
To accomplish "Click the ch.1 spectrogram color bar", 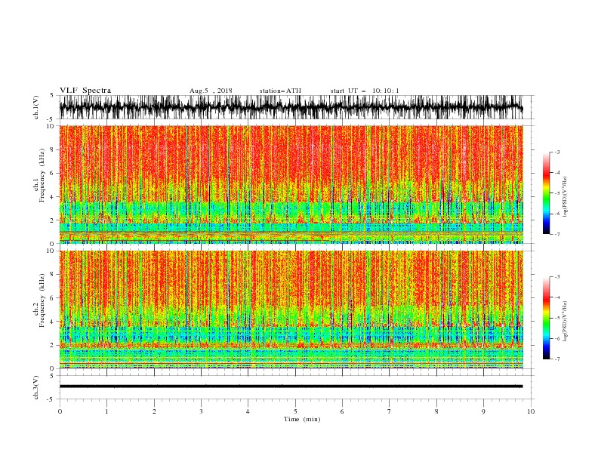I will (546, 193).
